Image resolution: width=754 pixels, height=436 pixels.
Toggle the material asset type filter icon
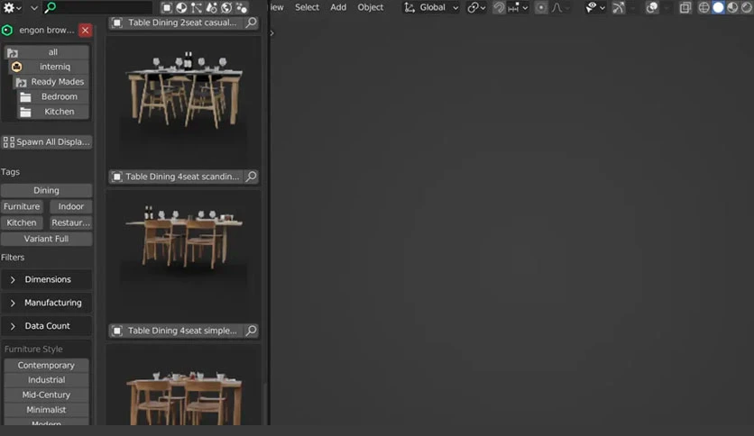coord(181,8)
